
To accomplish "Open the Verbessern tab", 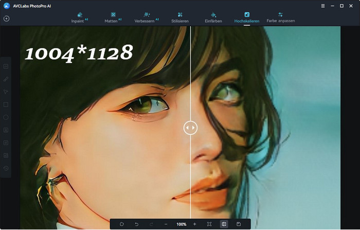I will [x=147, y=17].
